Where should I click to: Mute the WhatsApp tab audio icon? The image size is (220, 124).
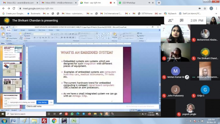149,3
